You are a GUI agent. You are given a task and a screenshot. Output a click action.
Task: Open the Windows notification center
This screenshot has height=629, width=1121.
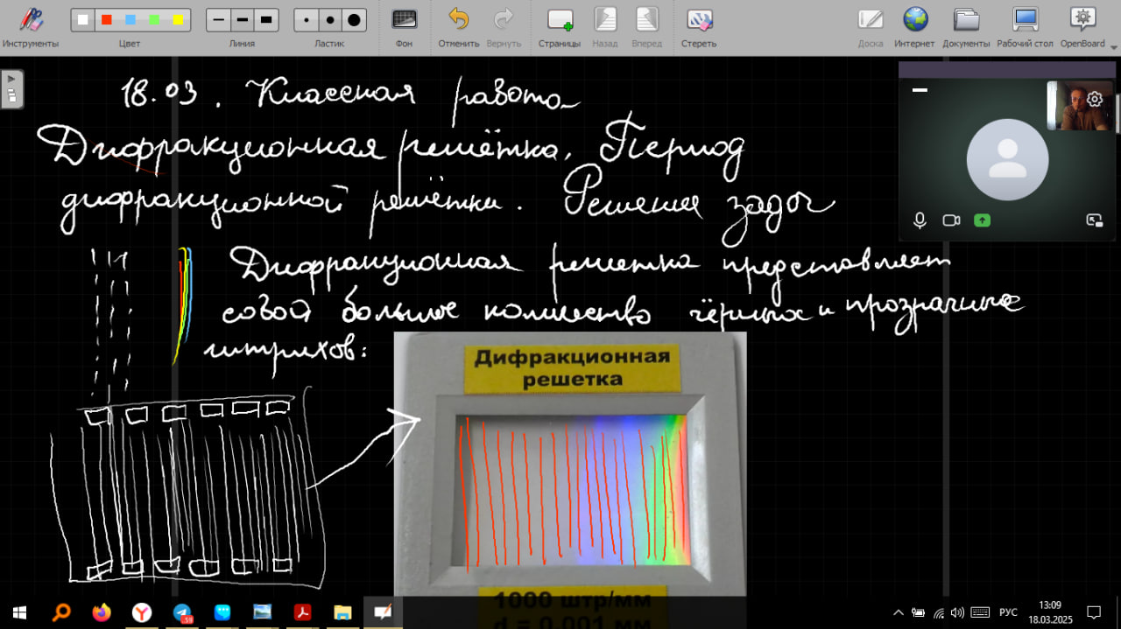click(x=1094, y=612)
